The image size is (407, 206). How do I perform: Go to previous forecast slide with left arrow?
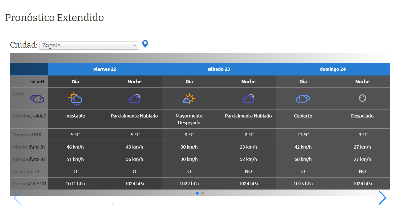tap(17, 197)
